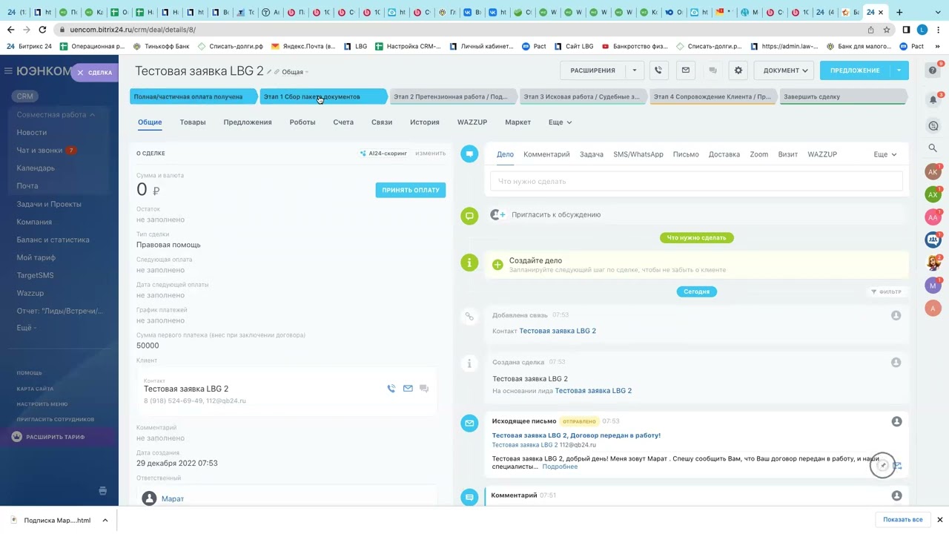Expand Еще in left sidebar menu

tap(26, 328)
